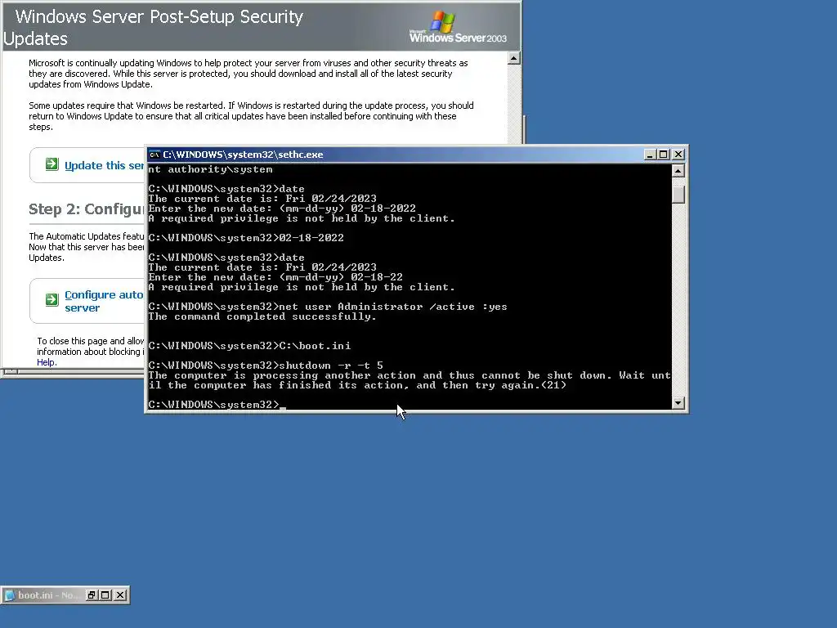Click the command window vertical scrollbar thumb
Screen dimensions: 837x628
678,194
